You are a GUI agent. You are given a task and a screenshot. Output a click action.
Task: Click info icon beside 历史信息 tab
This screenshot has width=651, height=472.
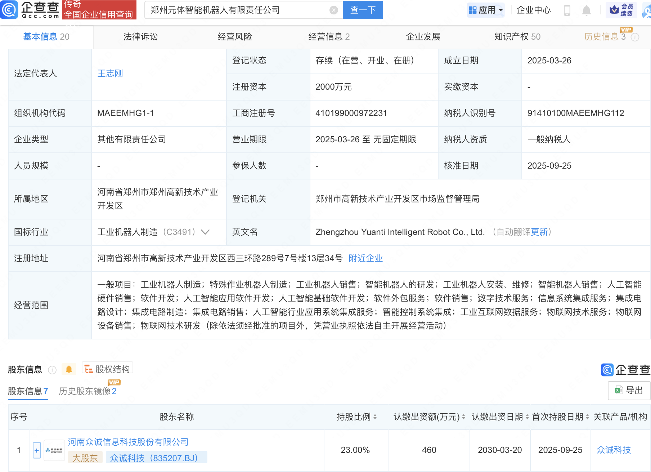[635, 37]
